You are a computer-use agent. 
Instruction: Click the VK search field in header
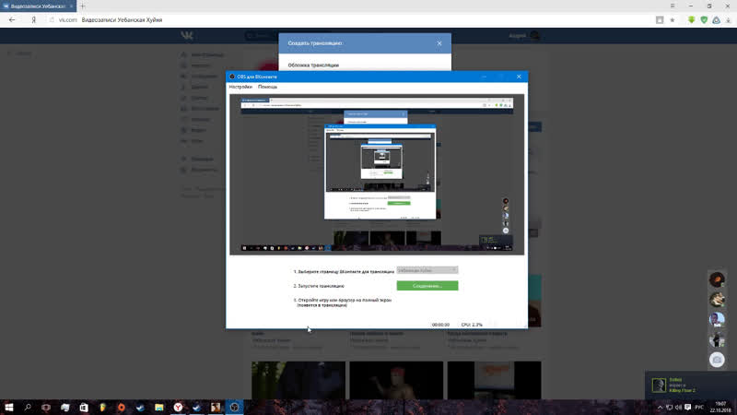point(262,35)
